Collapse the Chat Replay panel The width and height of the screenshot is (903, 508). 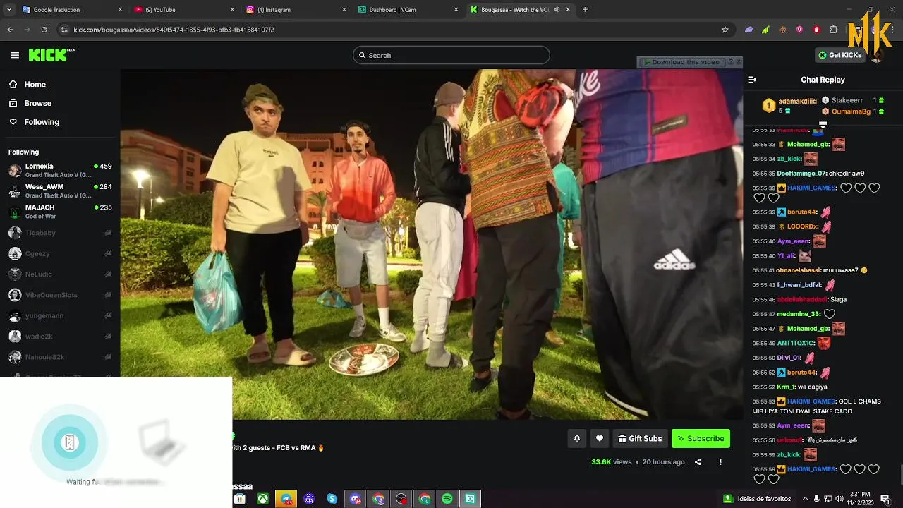click(x=752, y=80)
